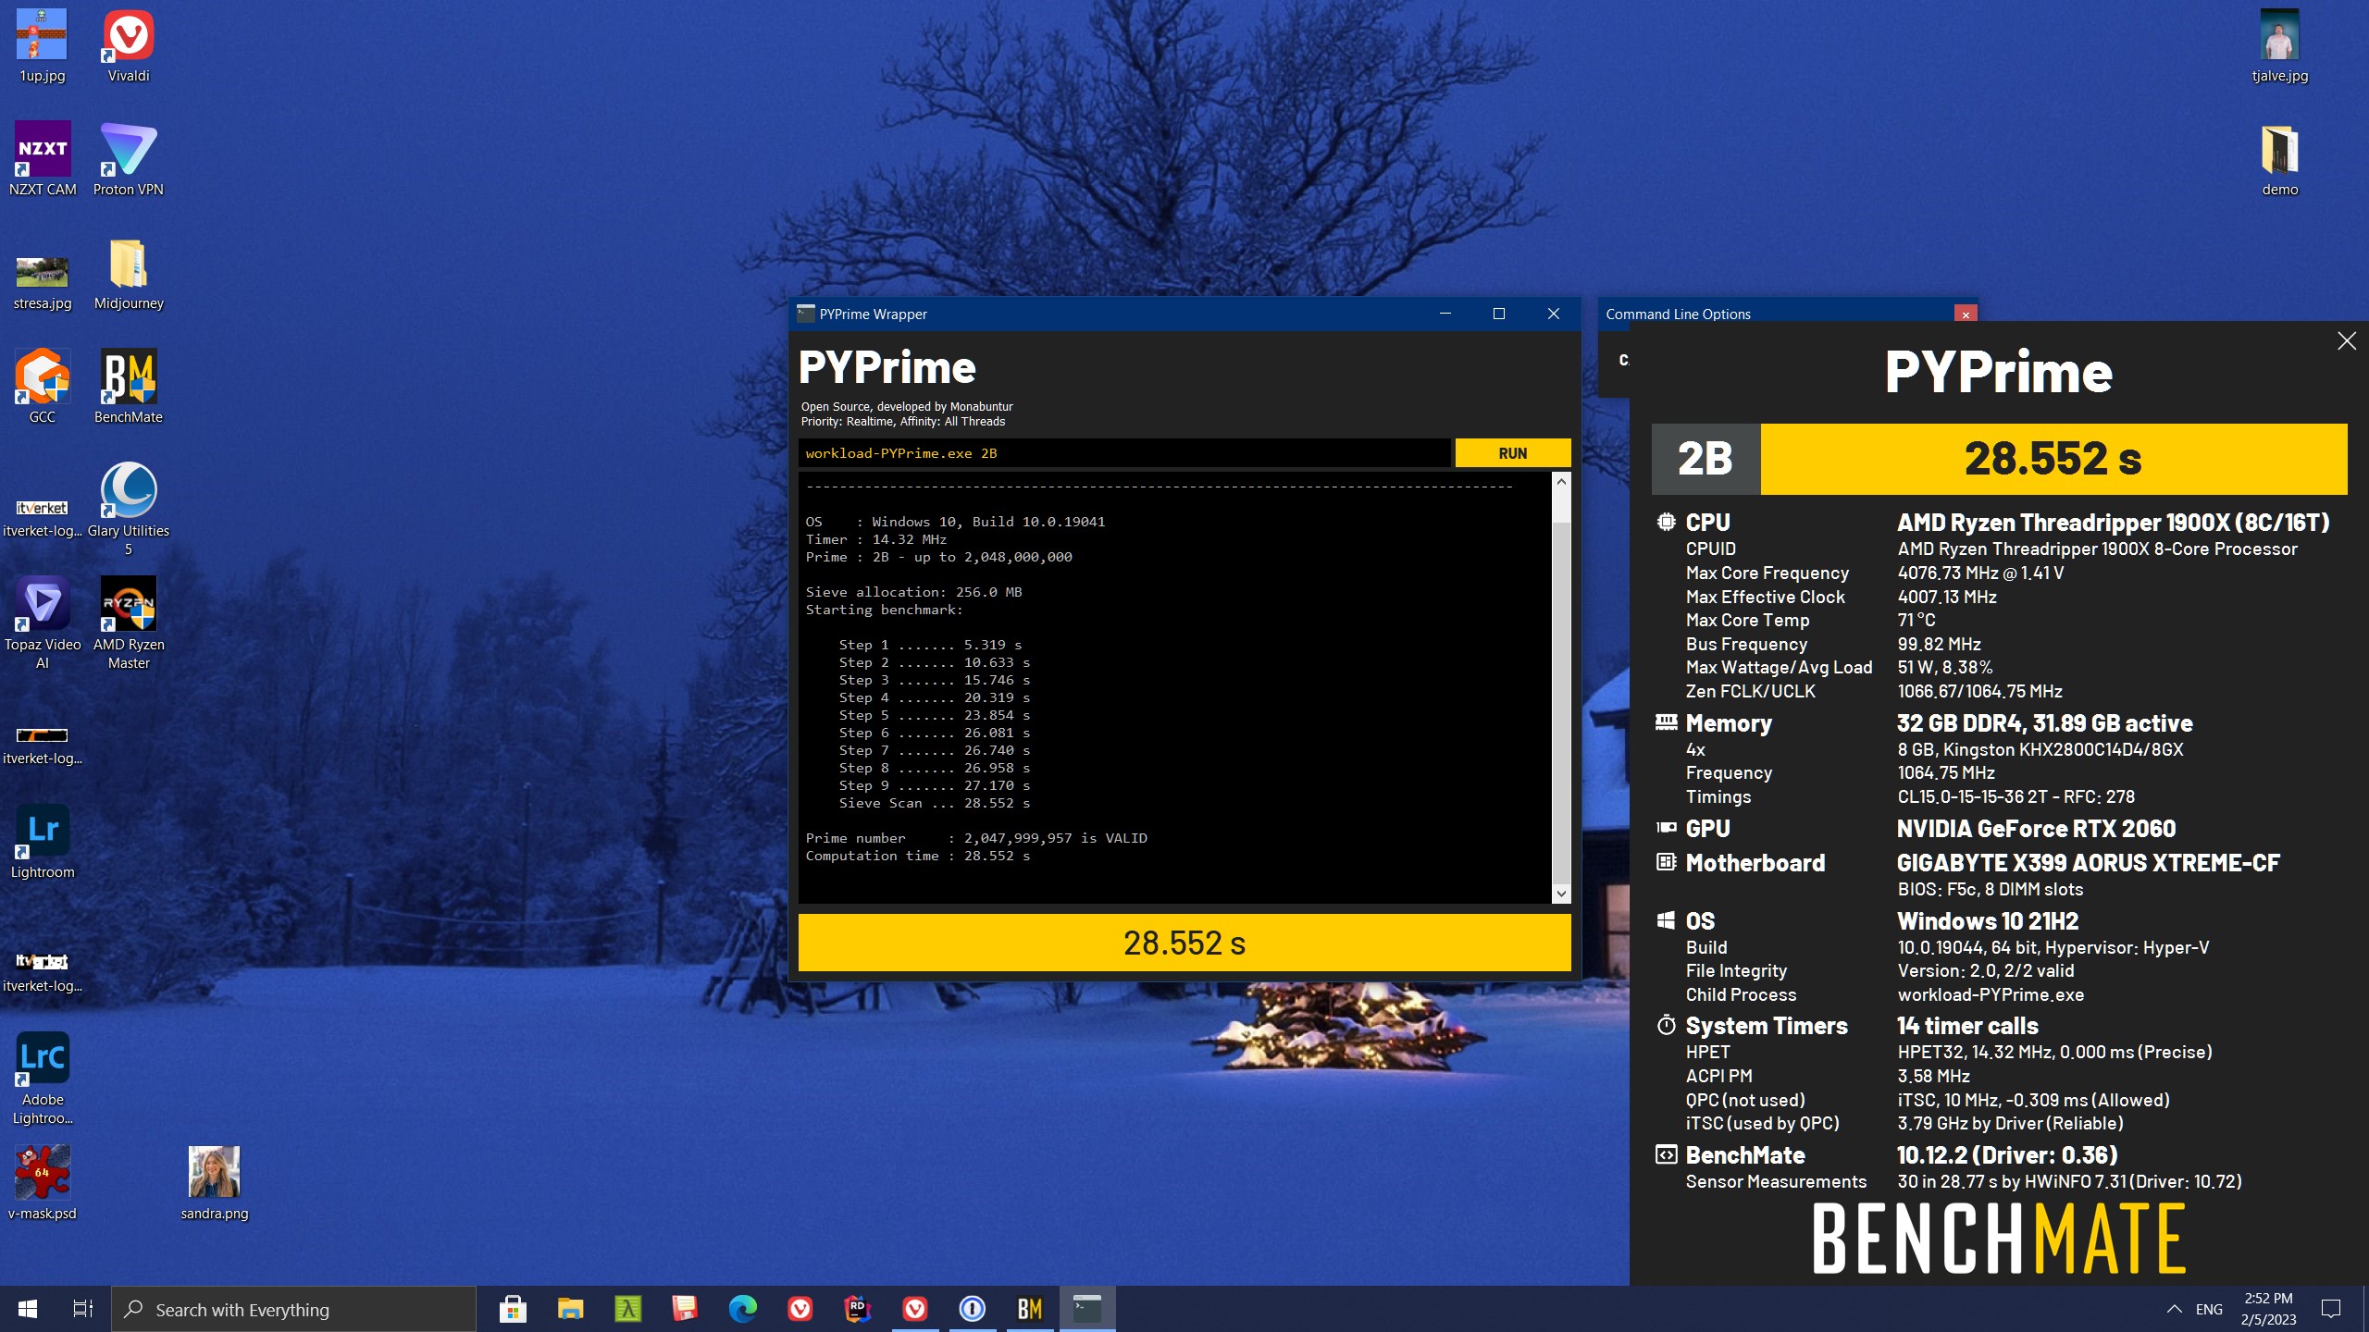Click the Windows OS icon in the result panel
Image resolution: width=2369 pixels, height=1332 pixels.
coord(1666,920)
